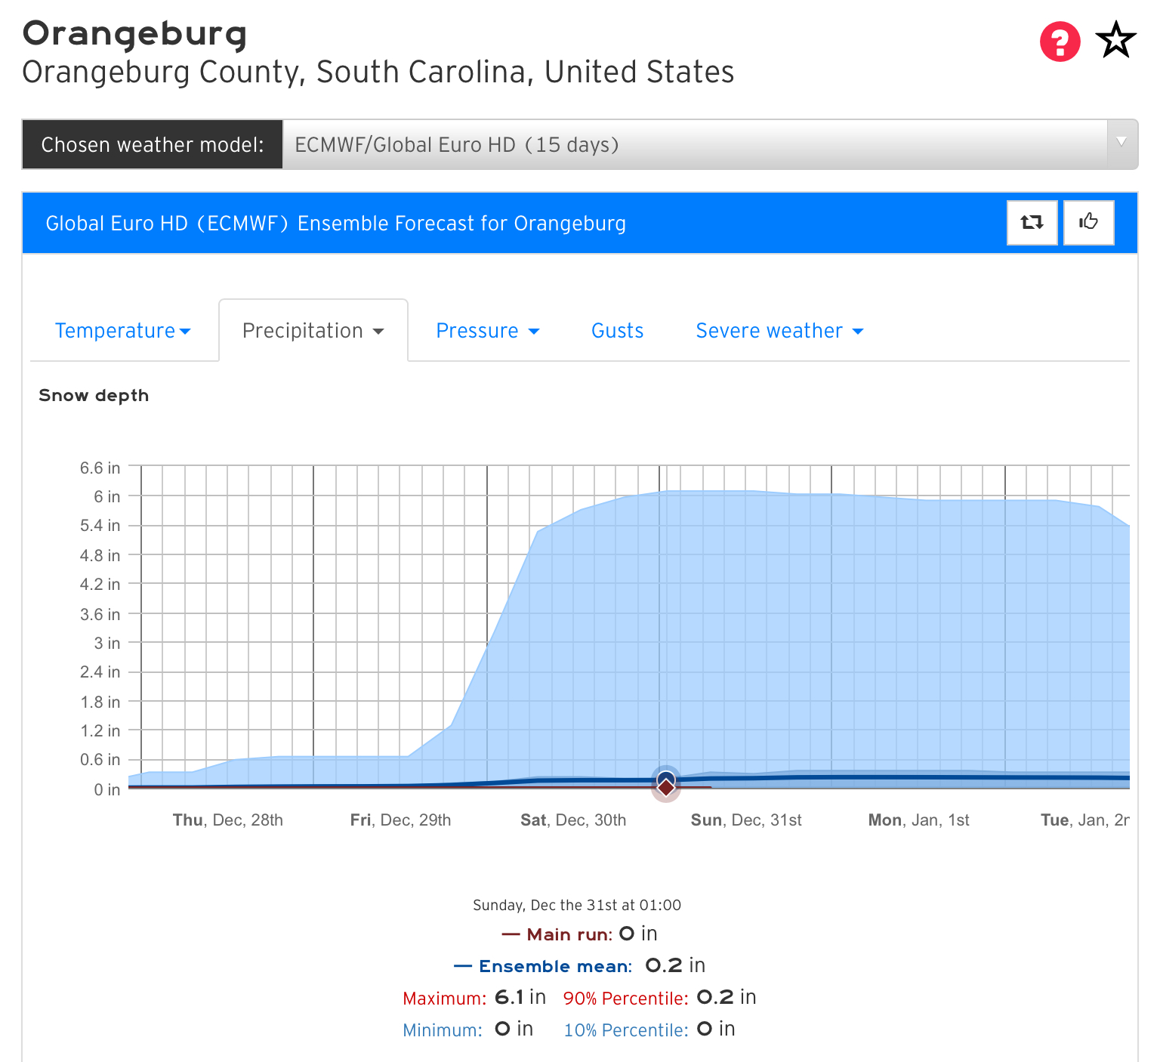The width and height of the screenshot is (1160, 1062).
Task: Toggle Maximum series label in legend
Action: 445,998
